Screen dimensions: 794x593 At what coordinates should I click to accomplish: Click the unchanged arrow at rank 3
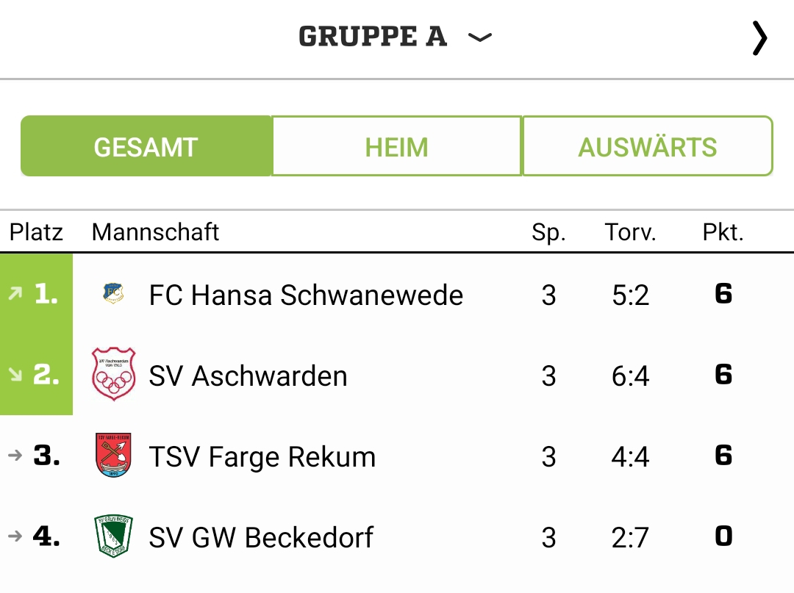coord(15,456)
